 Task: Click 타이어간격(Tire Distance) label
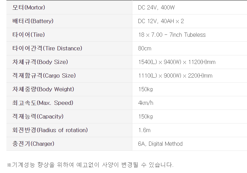point(47,48)
